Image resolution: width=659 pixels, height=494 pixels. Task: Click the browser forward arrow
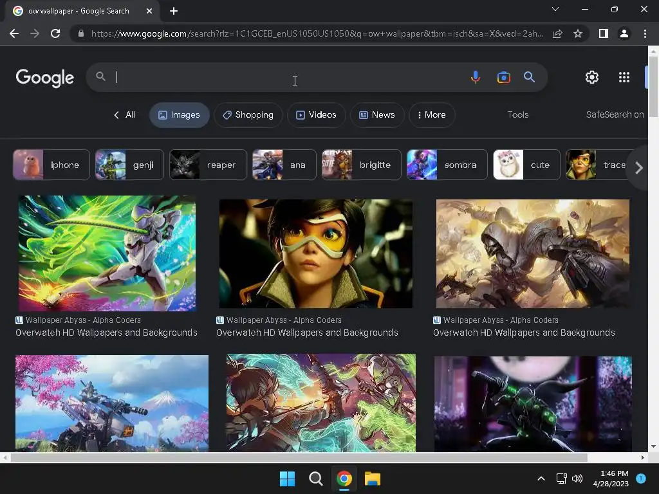pos(35,33)
